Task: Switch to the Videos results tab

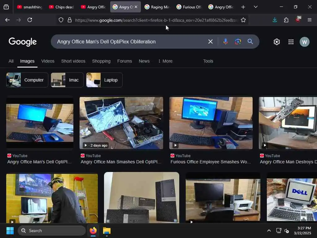Action: click(x=48, y=61)
